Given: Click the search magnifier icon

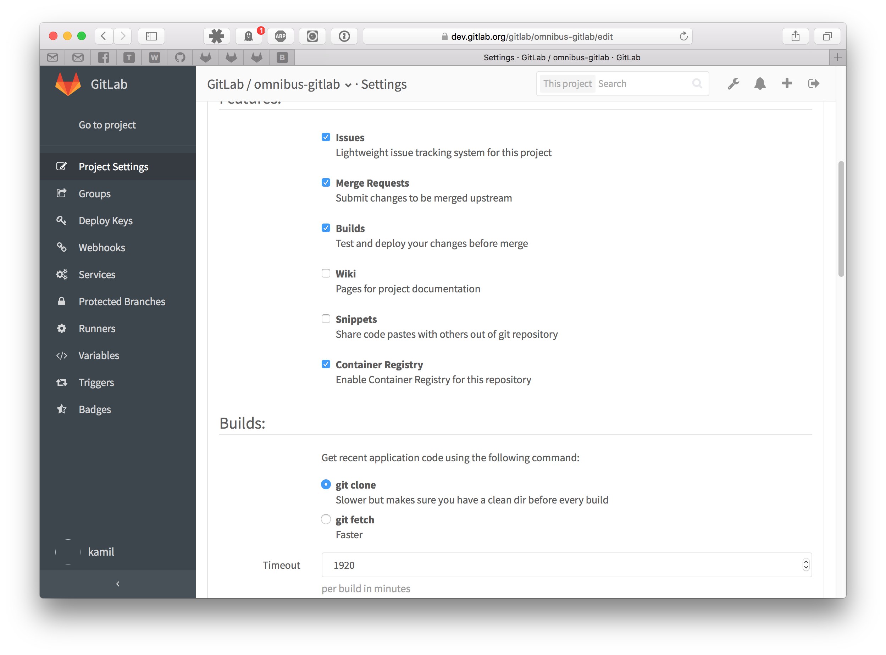Looking at the screenshot, I should 697,83.
